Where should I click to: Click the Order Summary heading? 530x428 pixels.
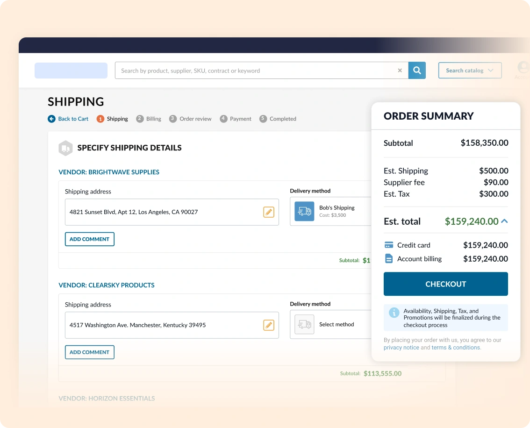coord(429,116)
